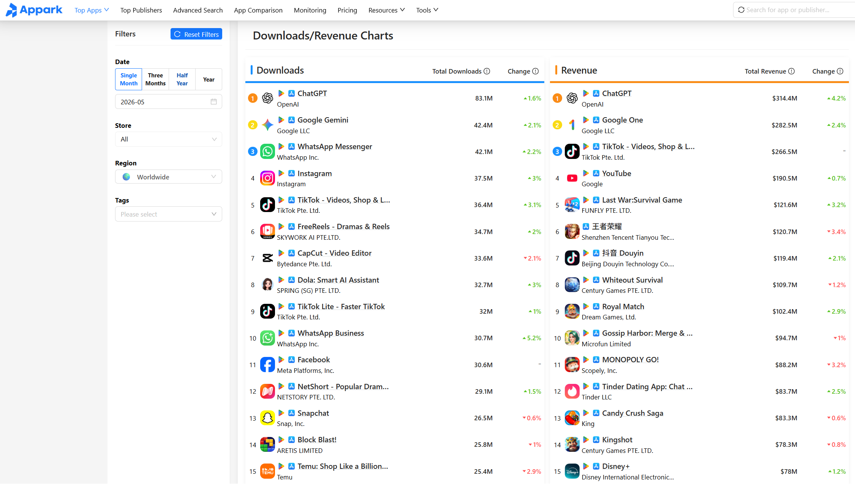Screen dimensions: 855x484
Task: Open the Monitoring page
Action: coord(310,10)
